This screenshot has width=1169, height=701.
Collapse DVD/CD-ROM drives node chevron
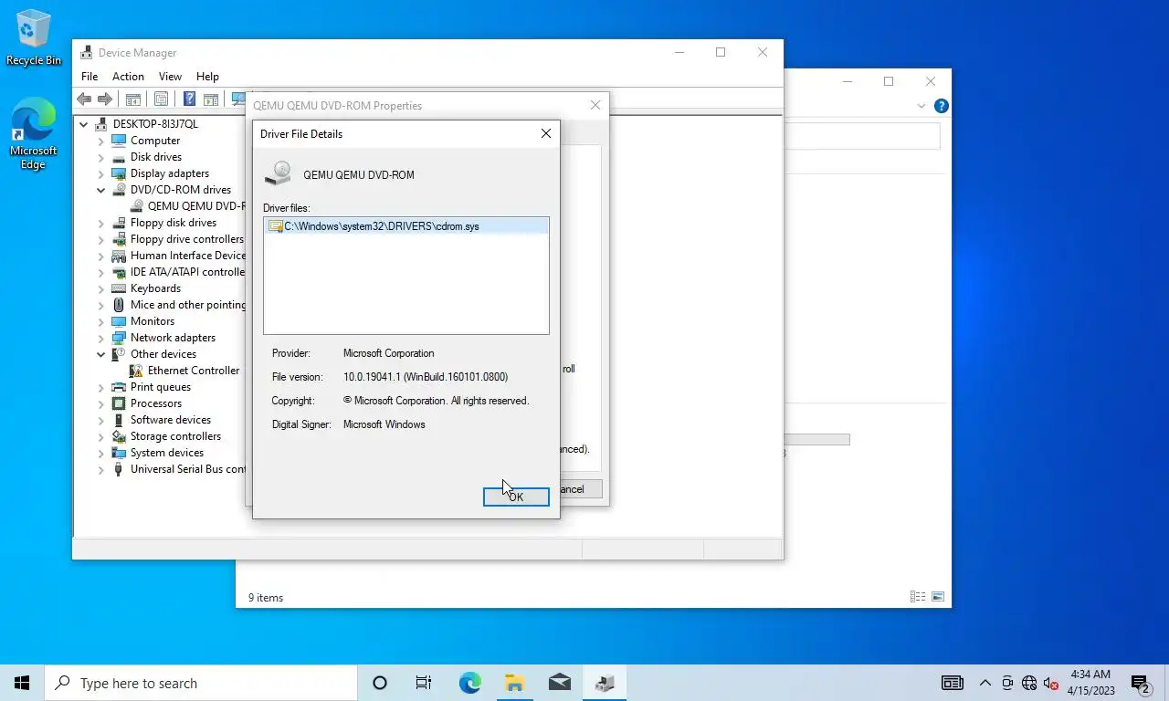[x=101, y=190]
